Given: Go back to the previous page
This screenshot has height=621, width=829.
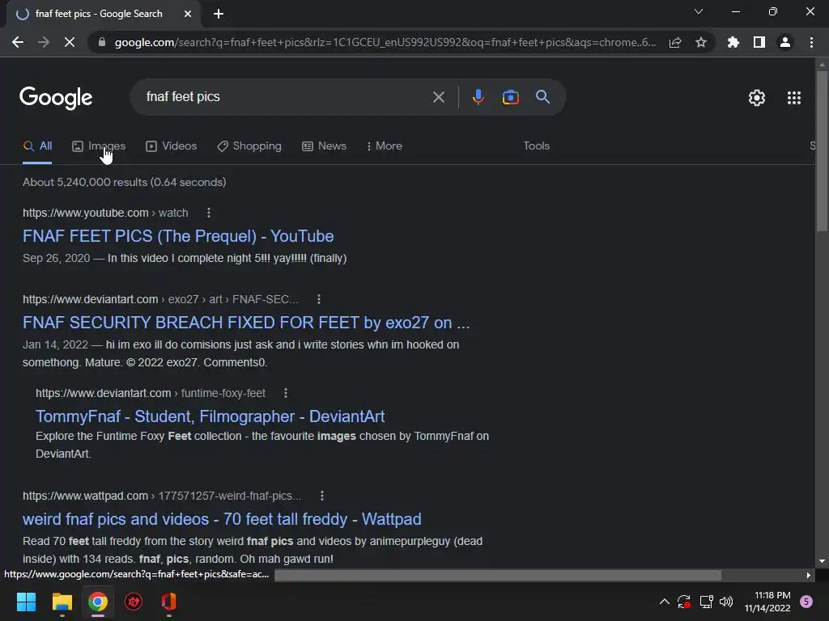Looking at the screenshot, I should tap(18, 42).
